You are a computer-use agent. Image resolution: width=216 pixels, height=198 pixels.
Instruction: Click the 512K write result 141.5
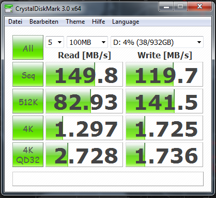pyautogui.click(x=164, y=101)
